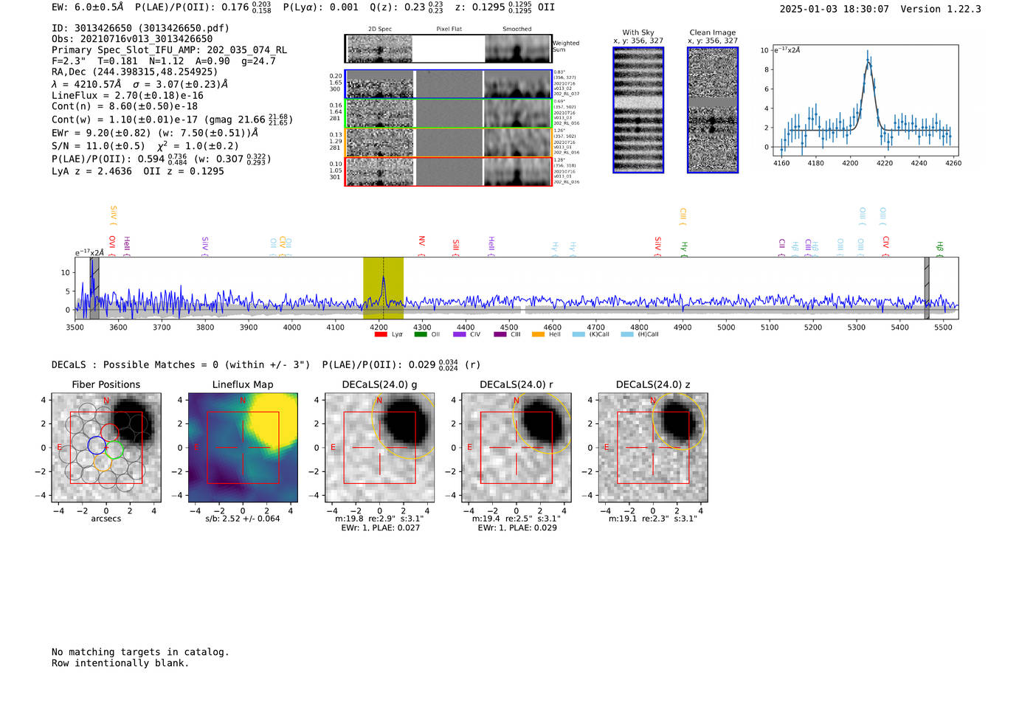Click the 2025-01-03 18:30:07 timestamp
The width and height of the screenshot is (1033, 703).
(x=835, y=9)
